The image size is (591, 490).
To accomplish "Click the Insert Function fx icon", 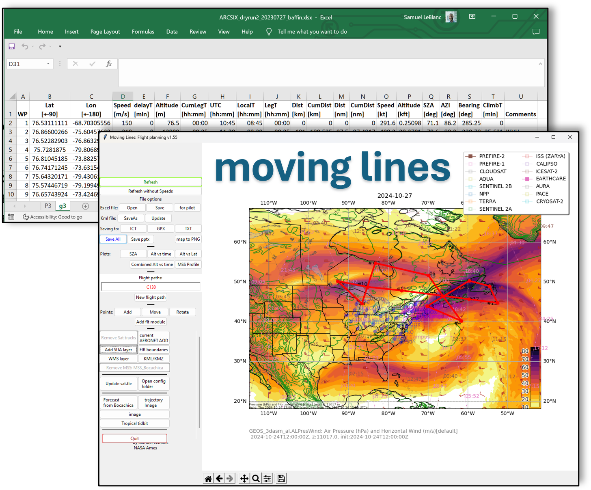I will (108, 64).
